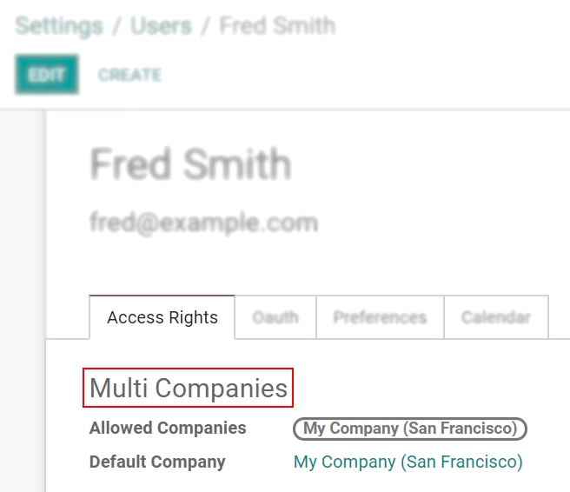Click the fred@example.com email text
The image size is (570, 492).
tap(203, 223)
